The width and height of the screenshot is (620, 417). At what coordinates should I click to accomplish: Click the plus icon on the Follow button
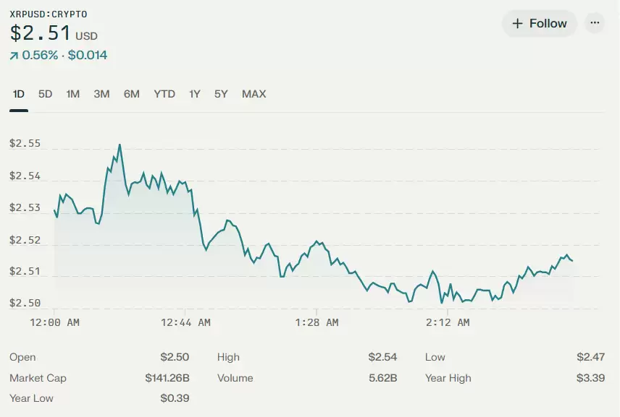click(519, 23)
